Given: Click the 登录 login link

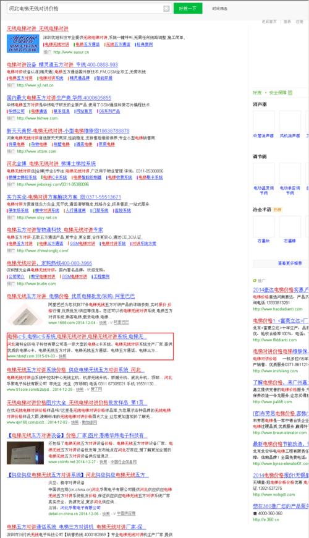Looking at the screenshot, I should 287,21.
